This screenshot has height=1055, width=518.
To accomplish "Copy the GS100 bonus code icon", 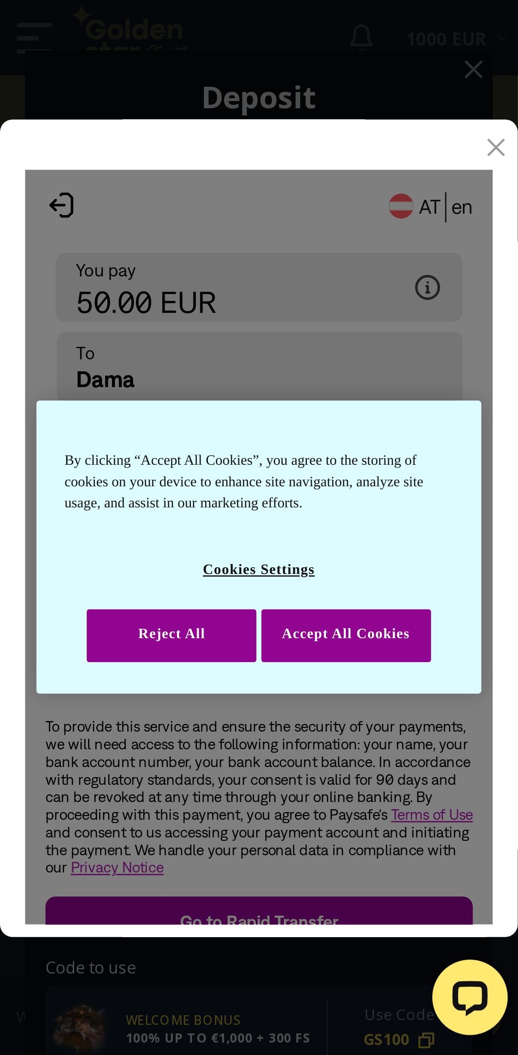I will click(x=426, y=1040).
